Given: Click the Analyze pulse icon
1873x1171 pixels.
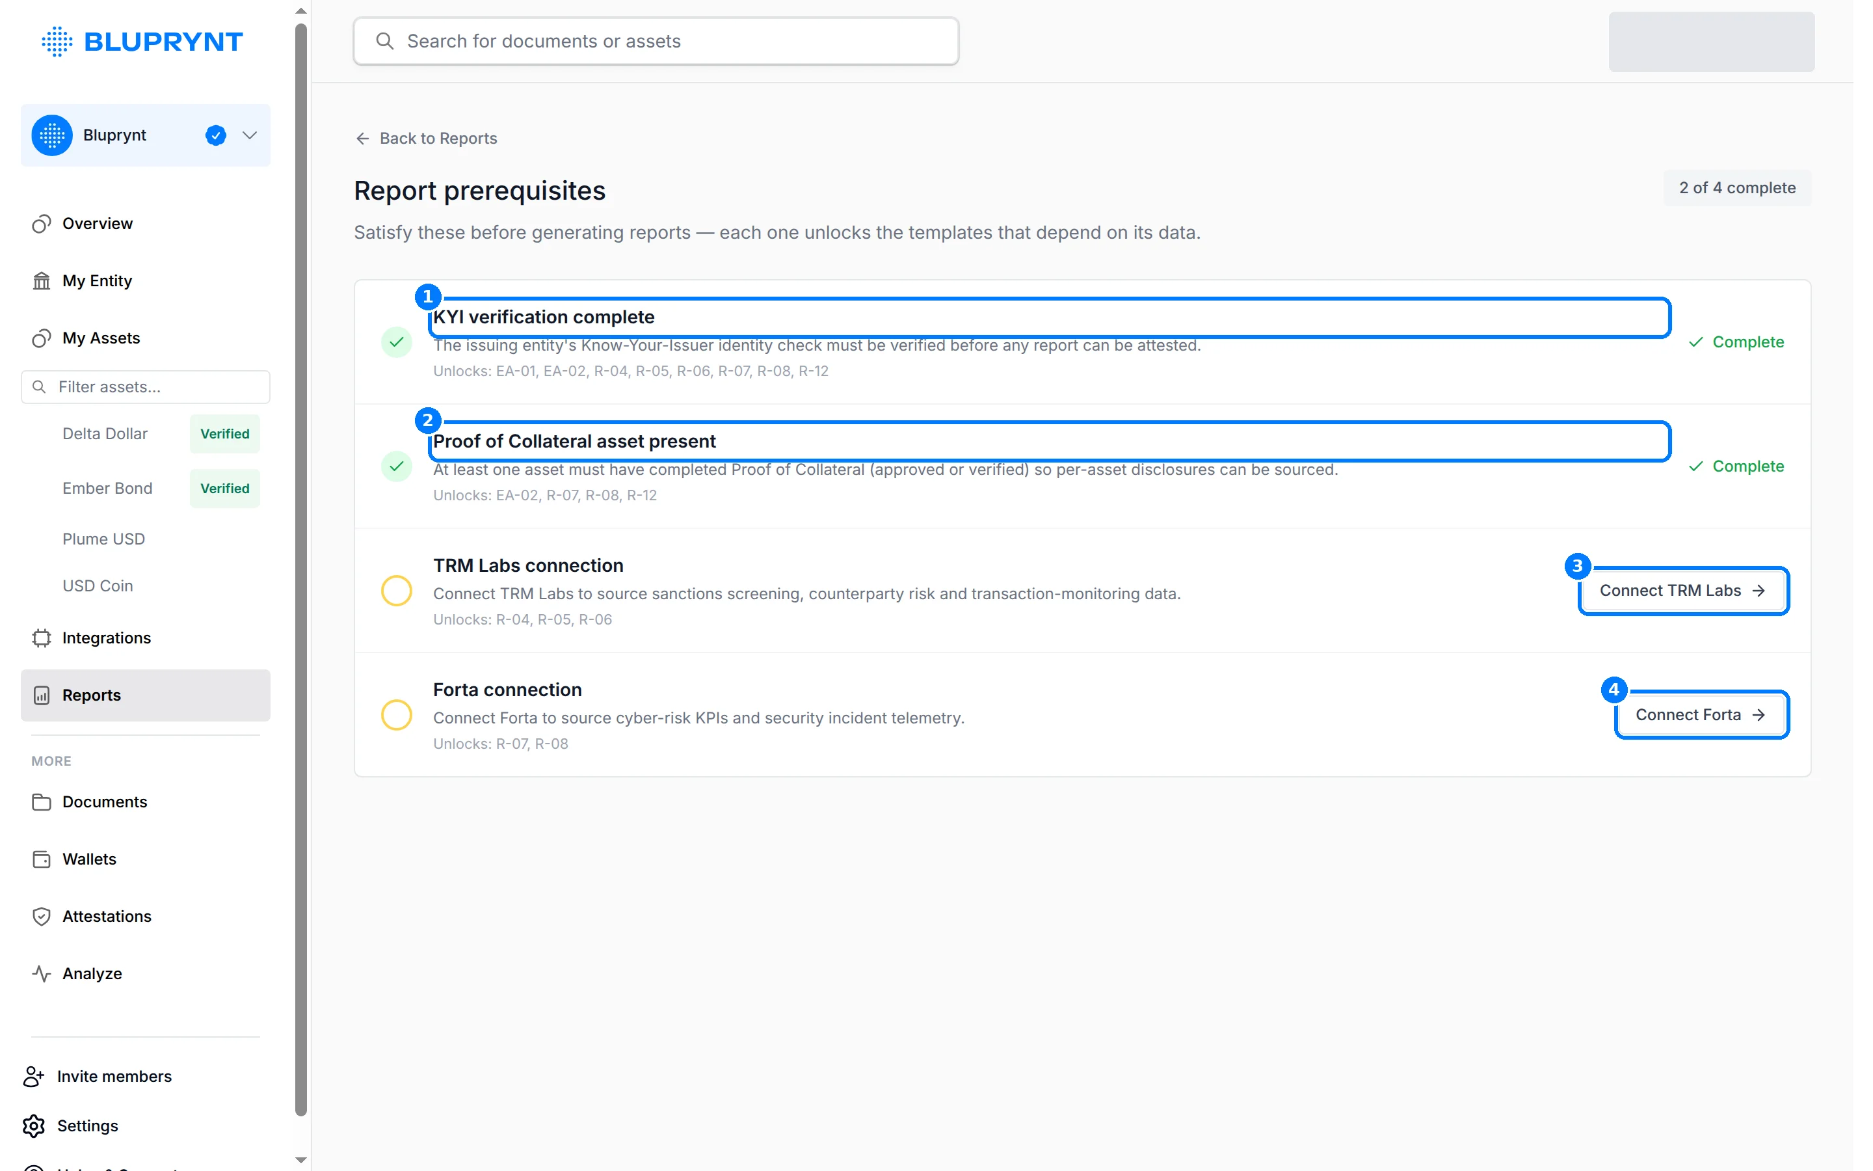Looking at the screenshot, I should [41, 975].
